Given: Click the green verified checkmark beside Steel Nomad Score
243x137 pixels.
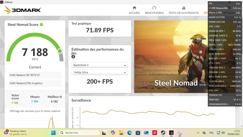Looking at the screenshot, I should [x=41, y=25].
